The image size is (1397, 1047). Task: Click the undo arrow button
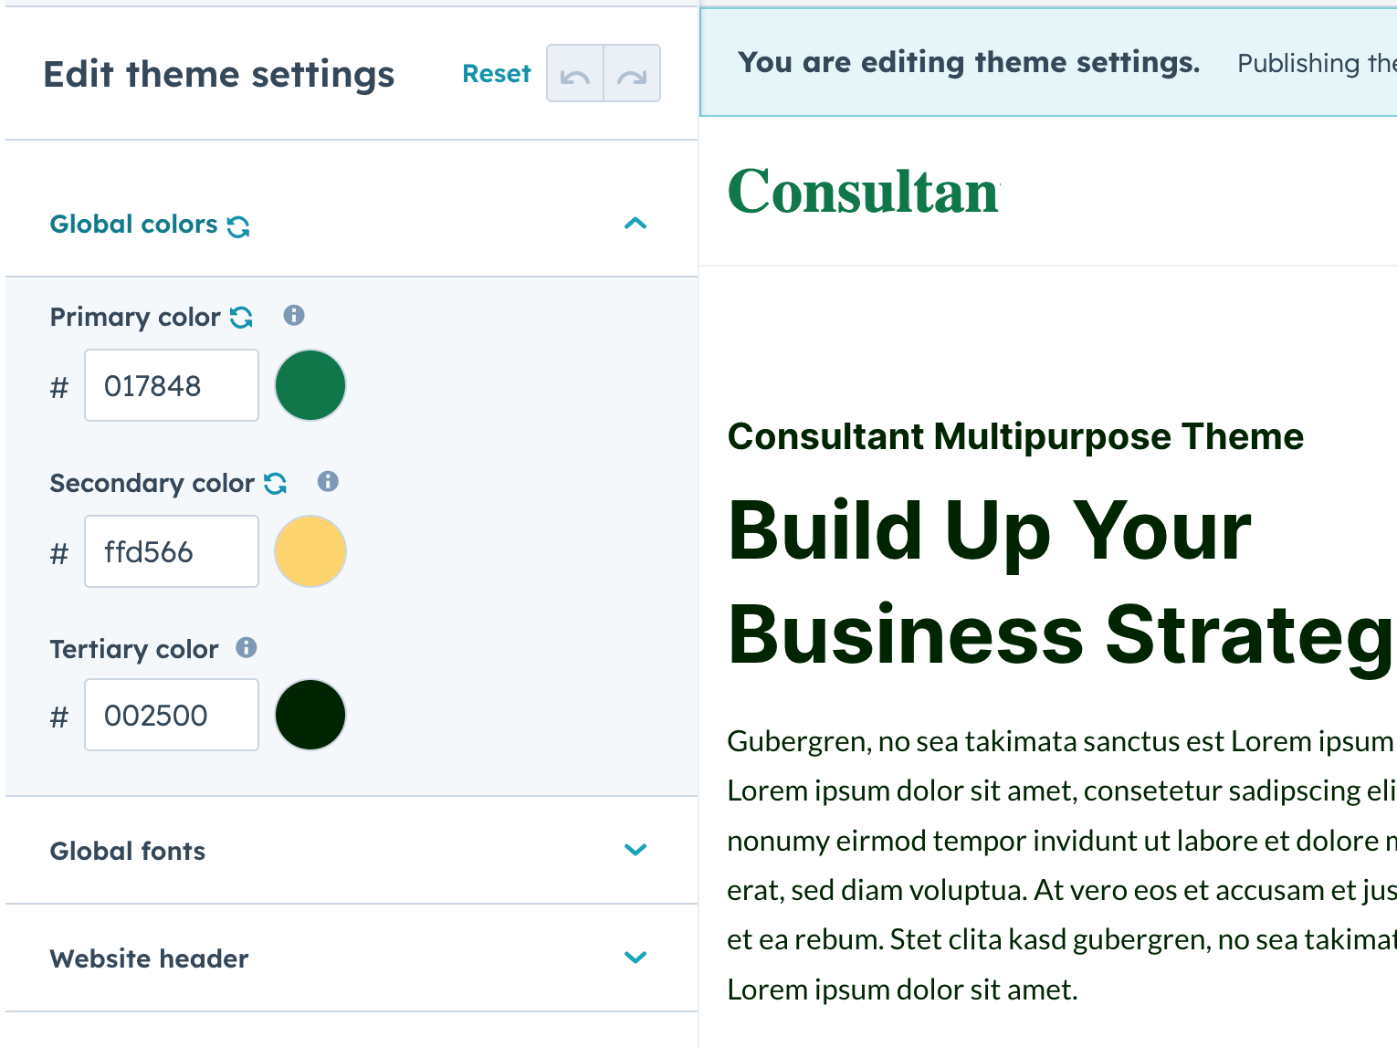coord(575,74)
